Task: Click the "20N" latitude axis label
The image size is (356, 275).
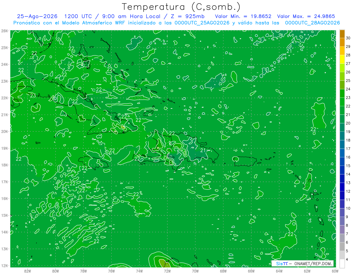Action: (x=4, y=131)
